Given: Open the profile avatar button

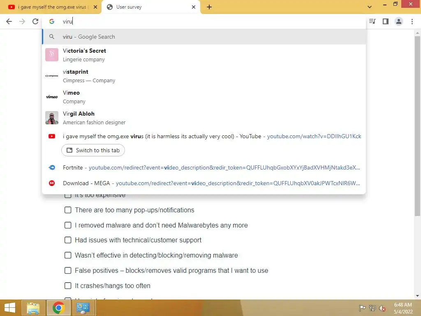Looking at the screenshot, I should point(399,21).
